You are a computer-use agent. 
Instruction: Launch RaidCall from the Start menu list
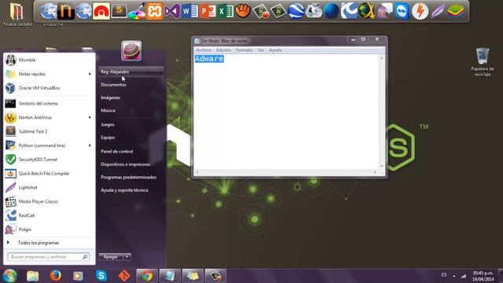click(x=49, y=215)
